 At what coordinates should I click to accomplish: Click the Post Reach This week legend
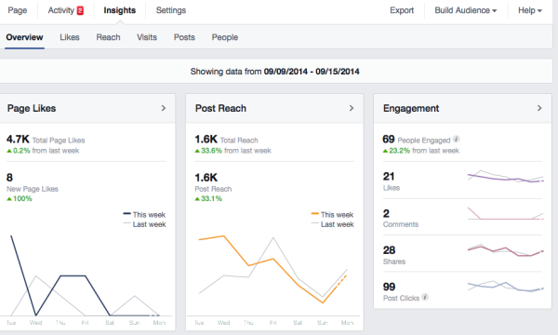(332, 215)
